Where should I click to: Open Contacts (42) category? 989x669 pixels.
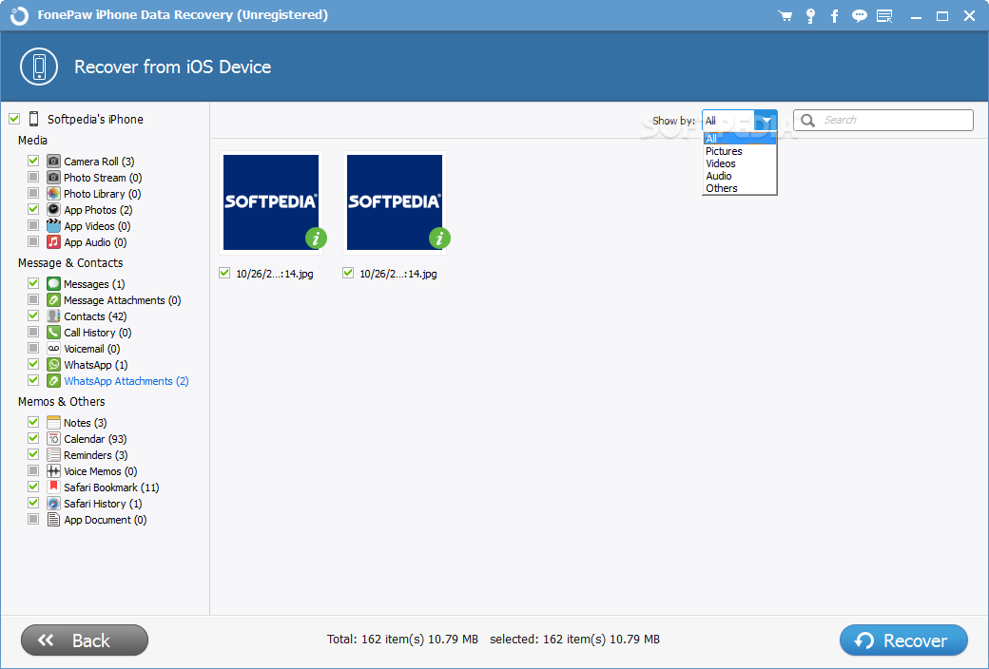(x=95, y=316)
